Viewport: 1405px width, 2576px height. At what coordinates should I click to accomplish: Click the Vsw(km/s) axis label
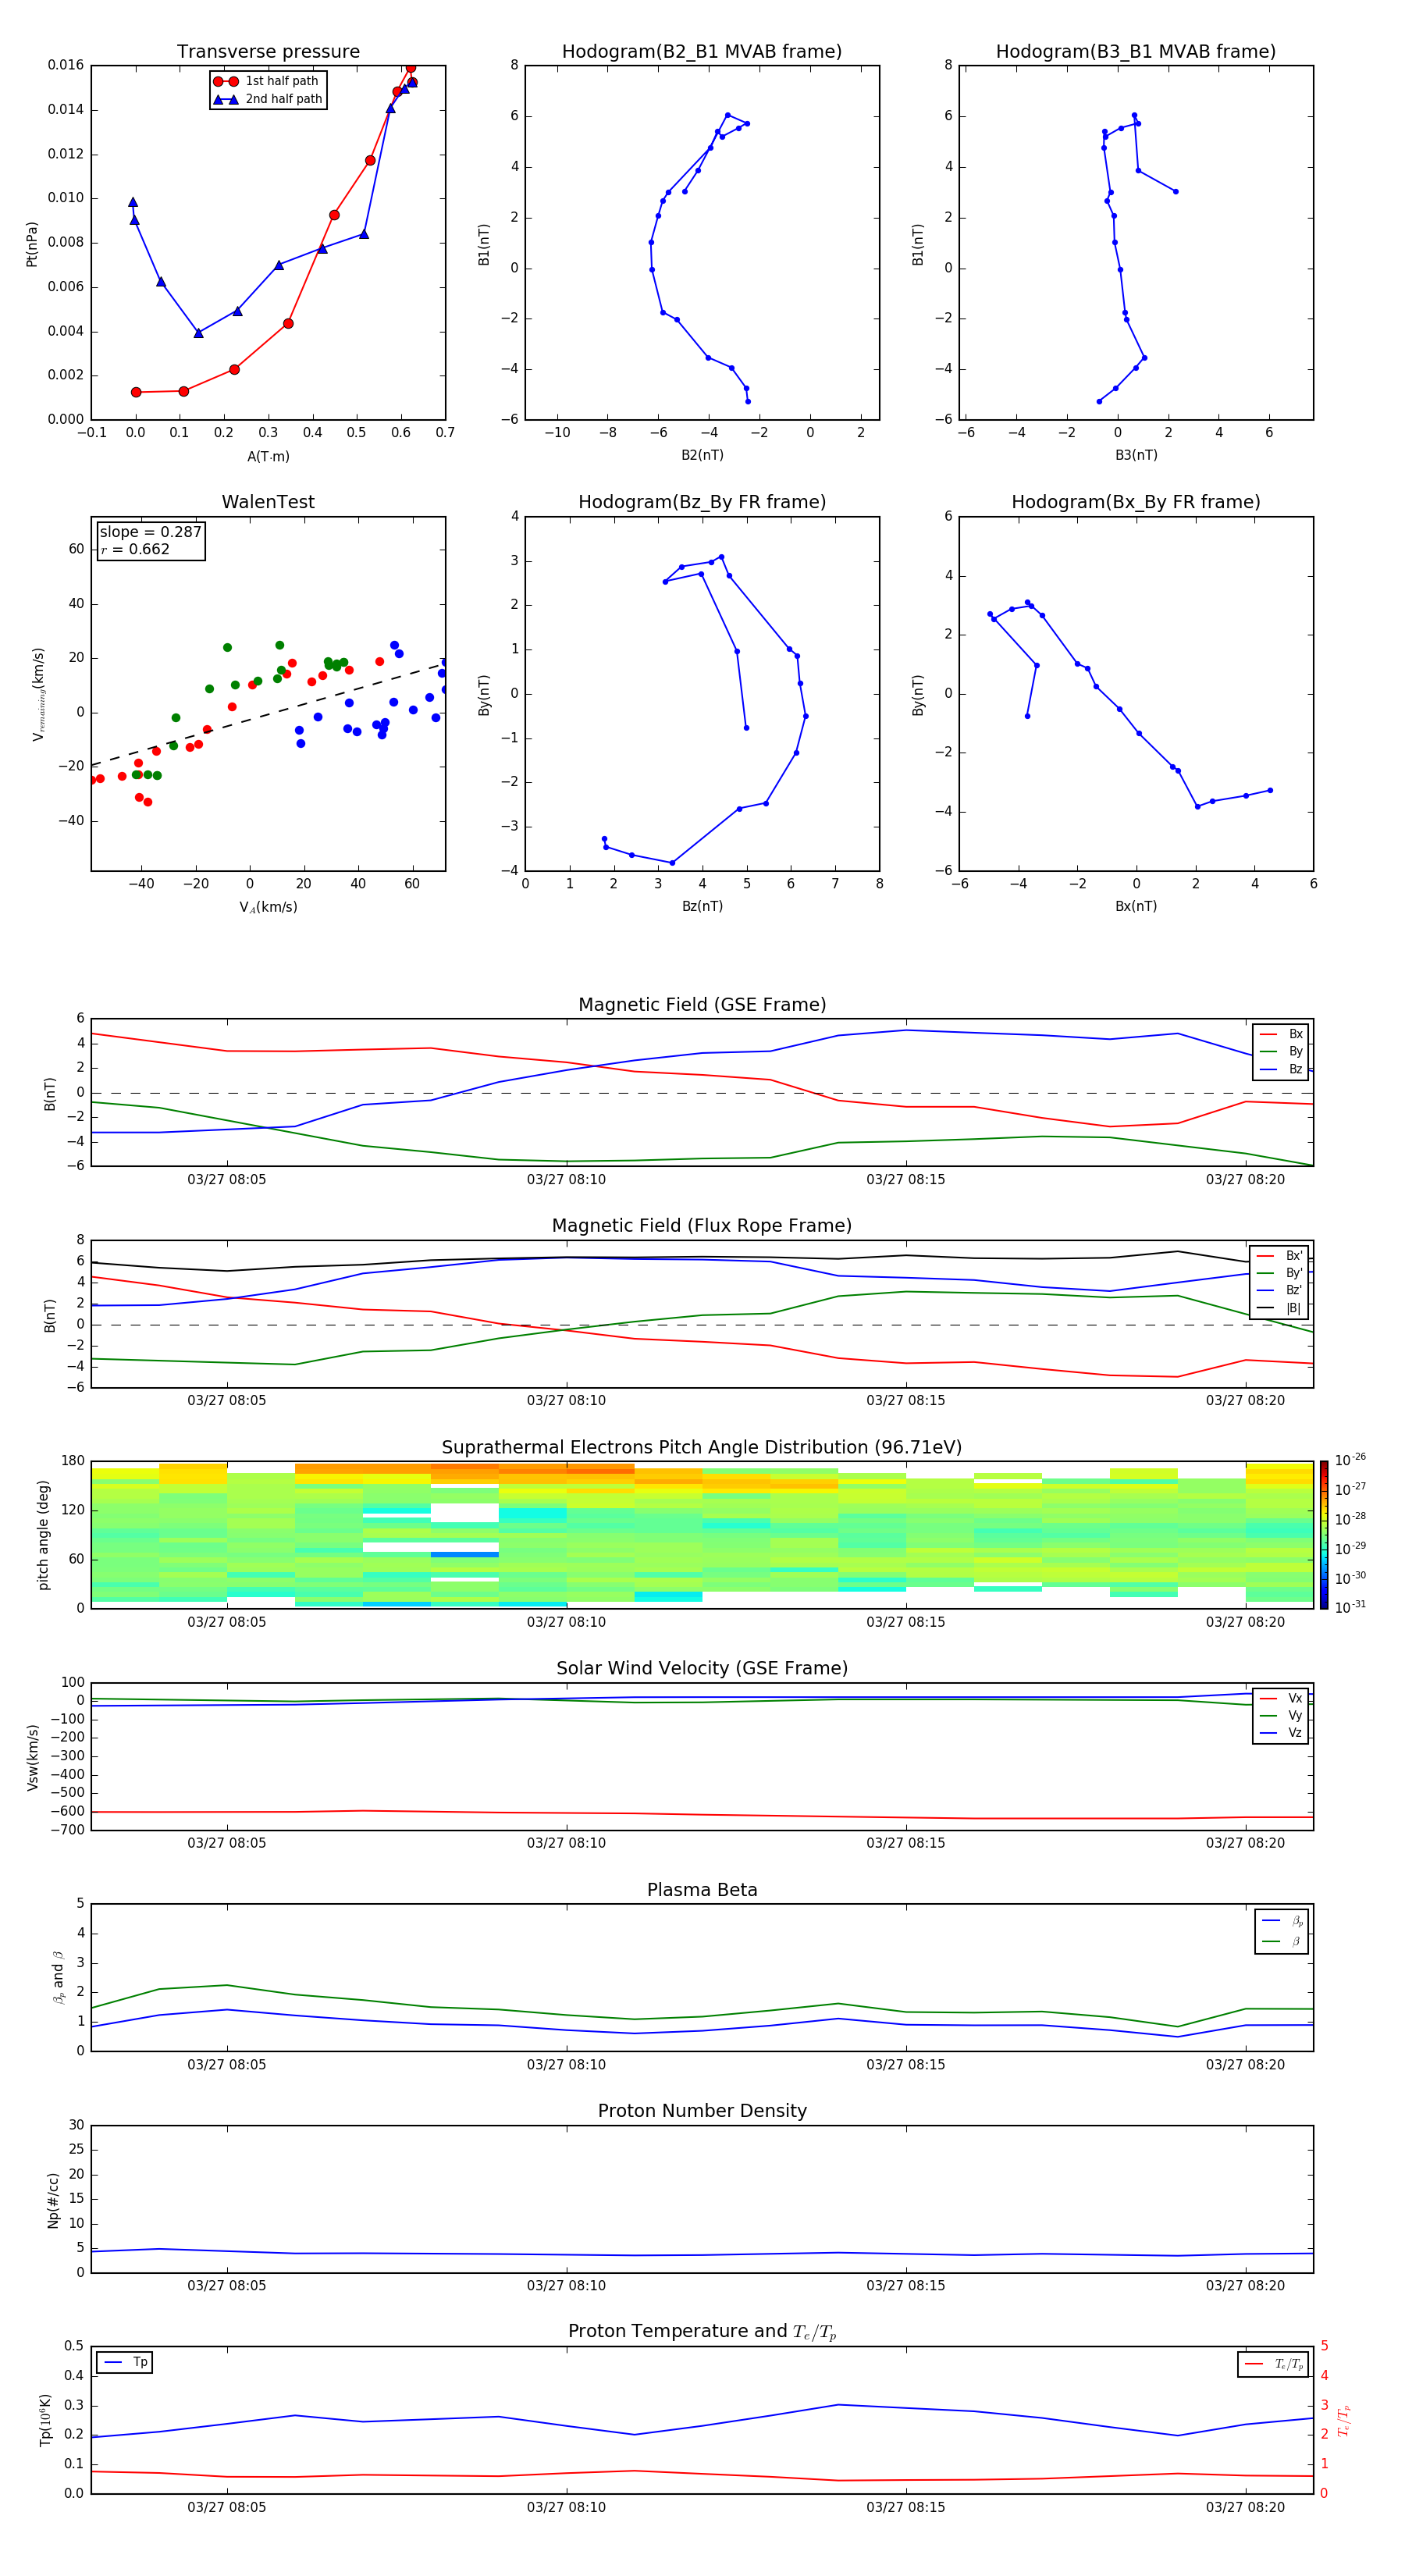[33, 1757]
